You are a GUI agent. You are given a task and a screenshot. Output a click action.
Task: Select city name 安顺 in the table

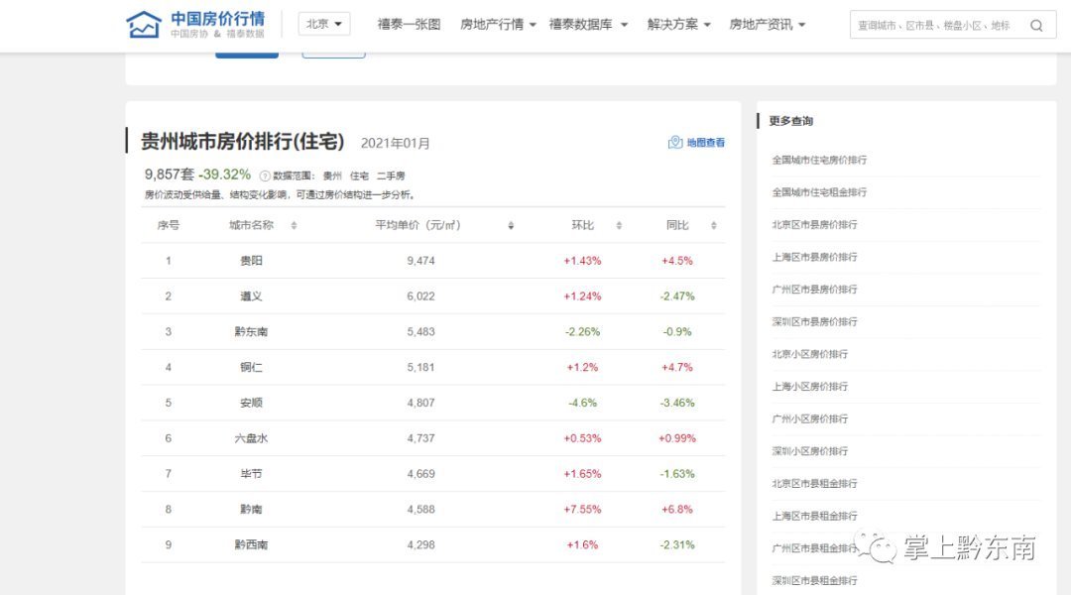pyautogui.click(x=251, y=403)
